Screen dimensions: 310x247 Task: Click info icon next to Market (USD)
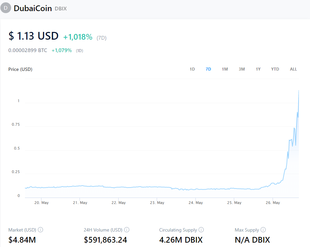40,230
